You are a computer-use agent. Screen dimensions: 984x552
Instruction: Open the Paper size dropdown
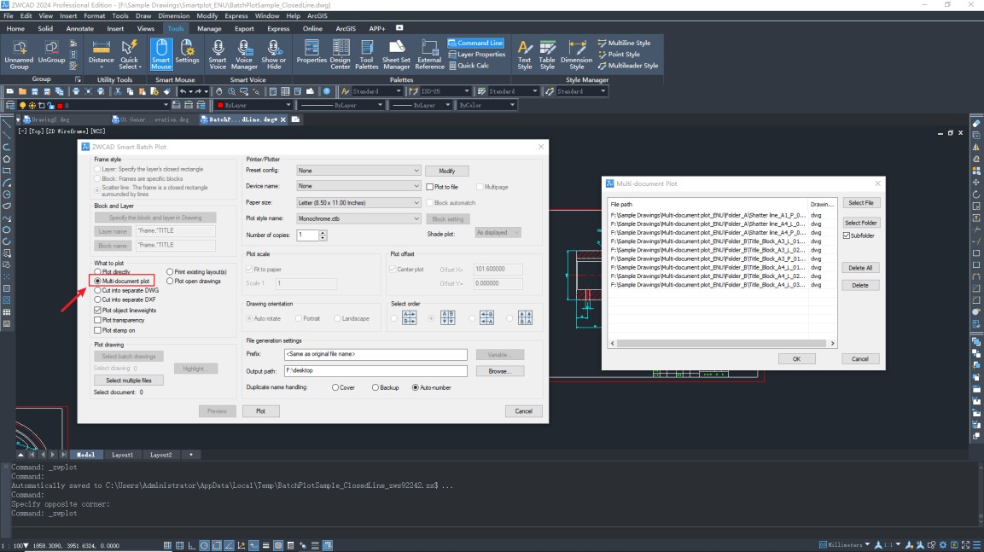click(358, 202)
